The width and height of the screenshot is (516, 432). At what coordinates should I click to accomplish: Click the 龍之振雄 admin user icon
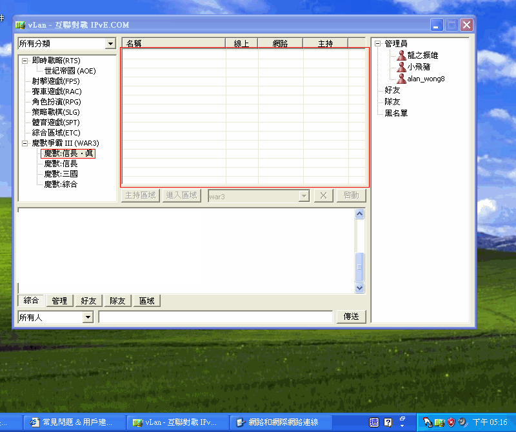(x=401, y=55)
